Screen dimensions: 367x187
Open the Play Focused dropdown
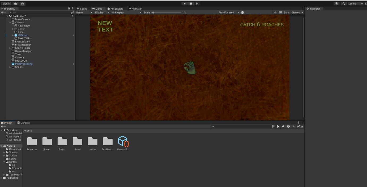tap(229, 12)
